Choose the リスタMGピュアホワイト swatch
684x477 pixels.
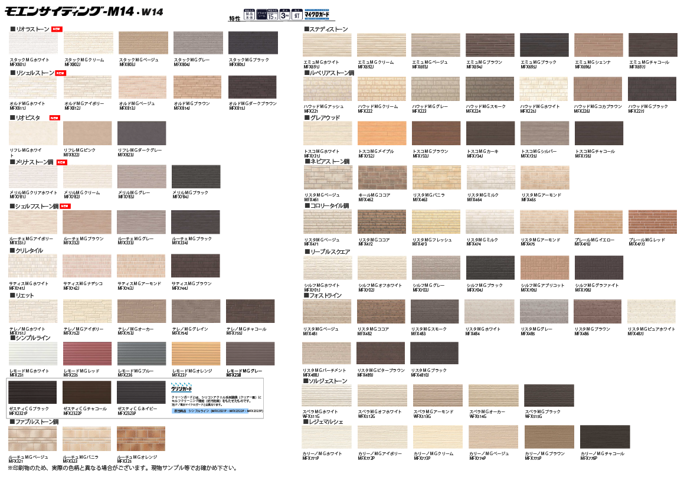pyautogui.click(x=652, y=311)
